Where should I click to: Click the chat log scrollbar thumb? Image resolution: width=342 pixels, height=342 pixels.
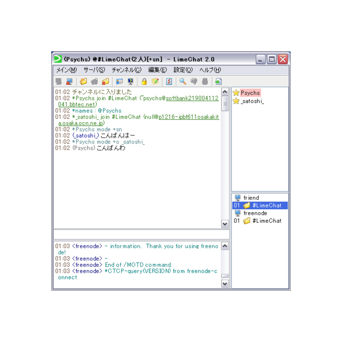(225, 103)
